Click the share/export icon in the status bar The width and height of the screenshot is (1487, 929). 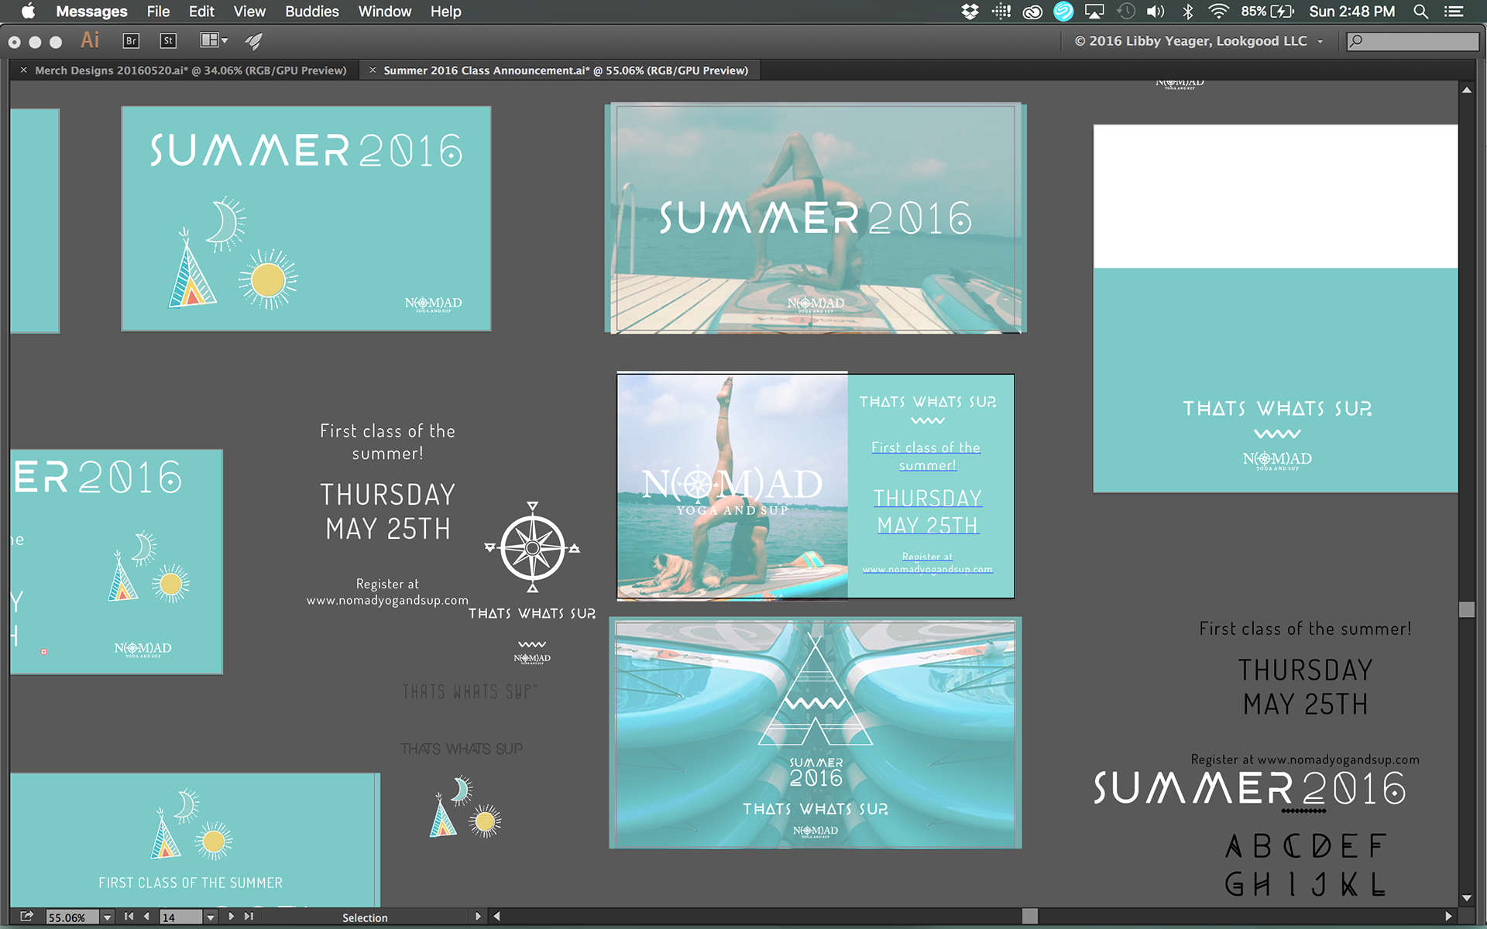coord(26,917)
